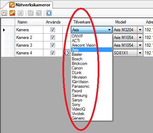The image size is (153, 133).
Task: Pick Pixord manufacturer
Action: click(92, 91)
